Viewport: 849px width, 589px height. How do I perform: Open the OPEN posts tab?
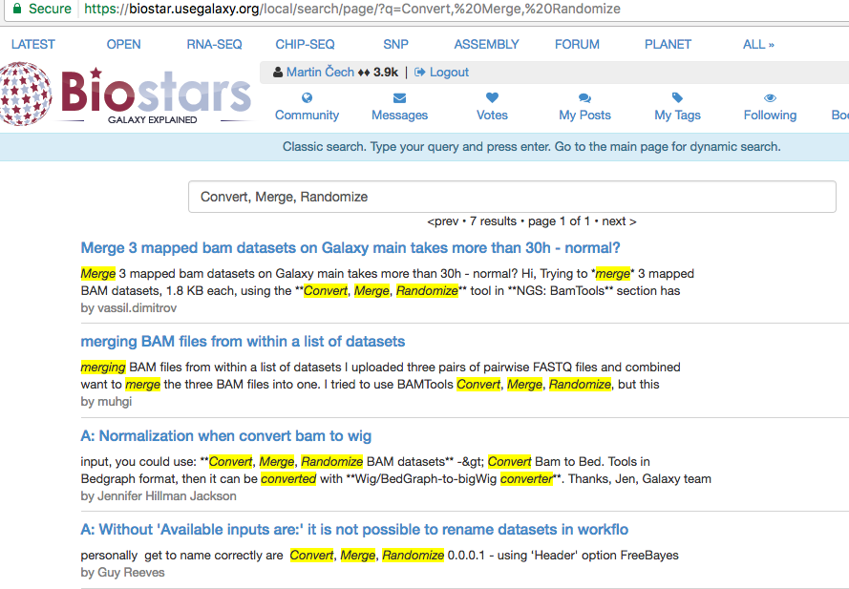(x=123, y=45)
